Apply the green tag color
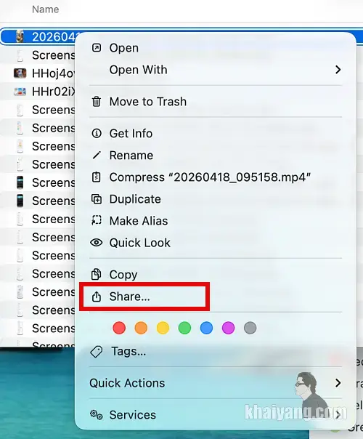Image resolution: width=363 pixels, height=439 pixels. coord(184,328)
